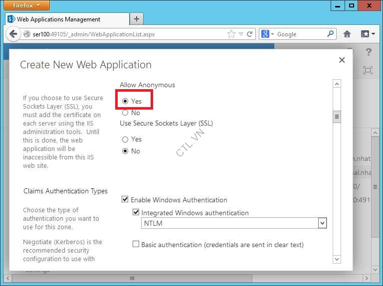This screenshot has height=286, width=383.
Task: Open the Firefox application menu button
Action: (27, 5)
